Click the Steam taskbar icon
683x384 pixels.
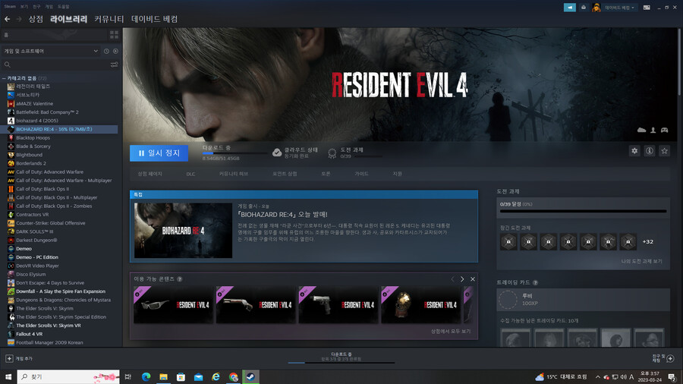[250, 376]
